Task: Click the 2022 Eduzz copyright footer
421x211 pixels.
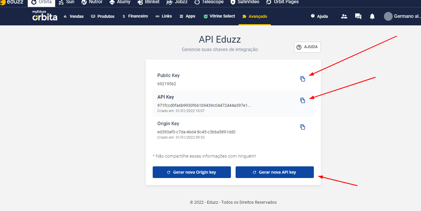Action: [x=233, y=202]
